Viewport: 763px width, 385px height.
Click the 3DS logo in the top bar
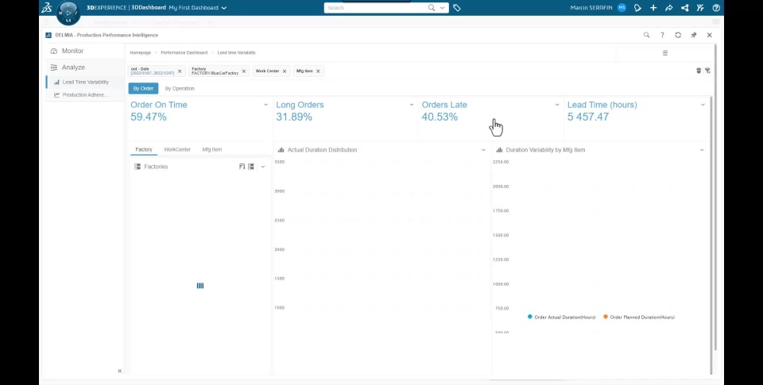(x=47, y=7)
